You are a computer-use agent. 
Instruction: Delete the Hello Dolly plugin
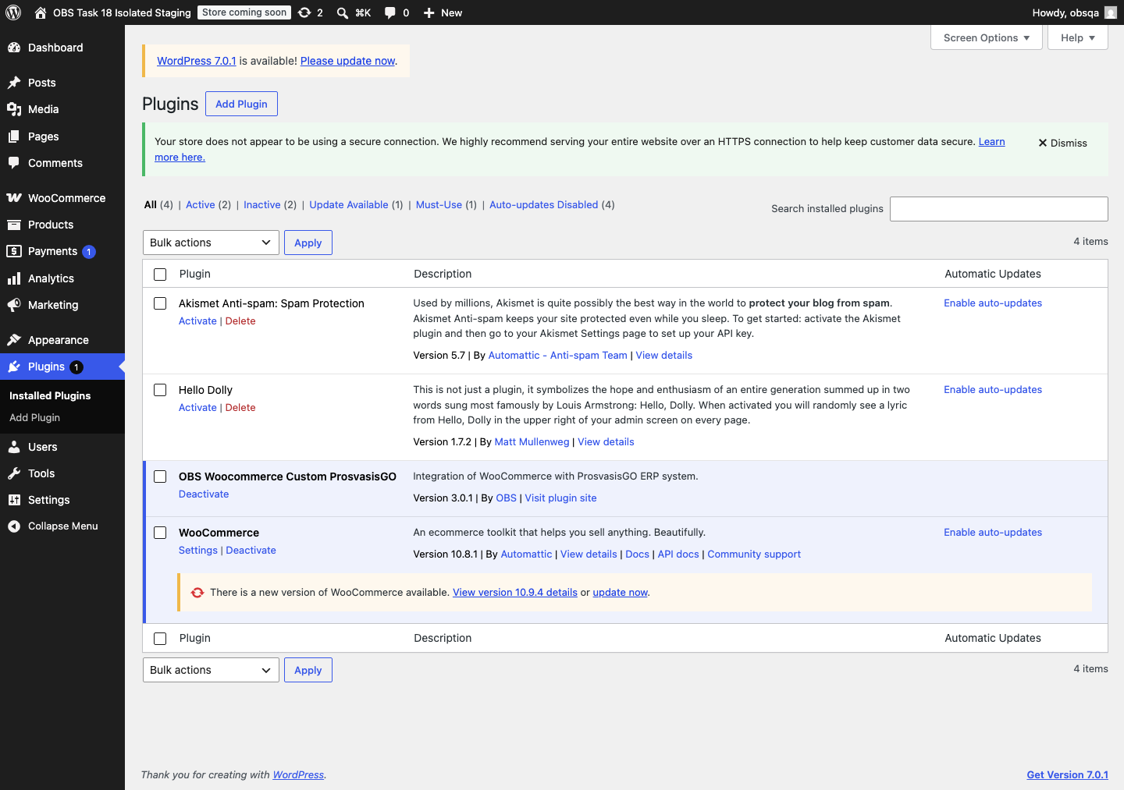[x=240, y=407]
